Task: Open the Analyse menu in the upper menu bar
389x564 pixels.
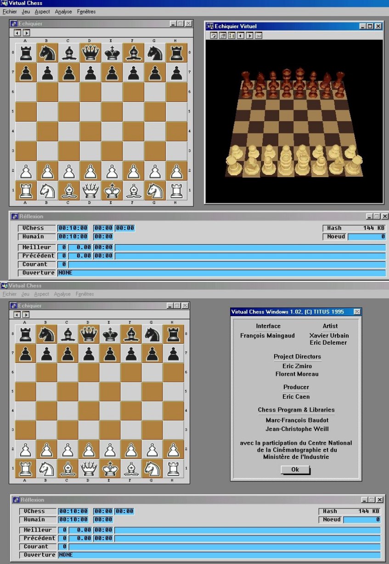Action: (63, 11)
